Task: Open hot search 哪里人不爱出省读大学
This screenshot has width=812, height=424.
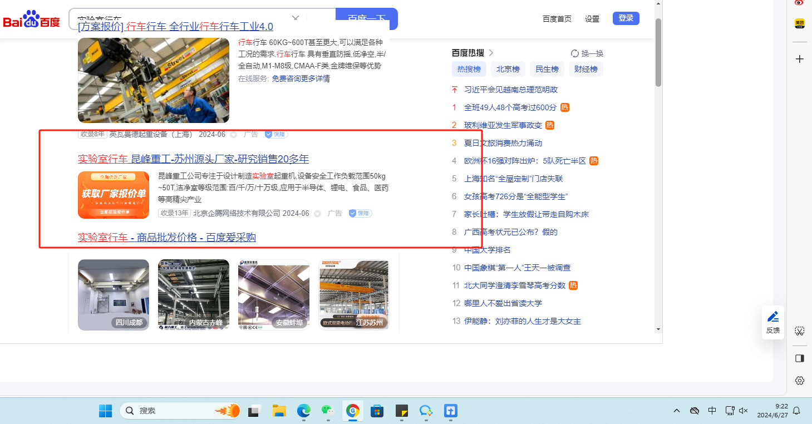Action: point(503,303)
